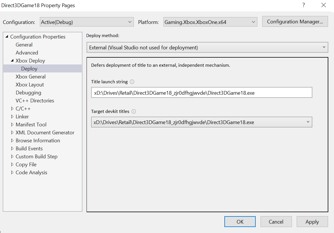Screen dimensions: 334x233
Task: Open the Xbox General property page
Action: 30,77
